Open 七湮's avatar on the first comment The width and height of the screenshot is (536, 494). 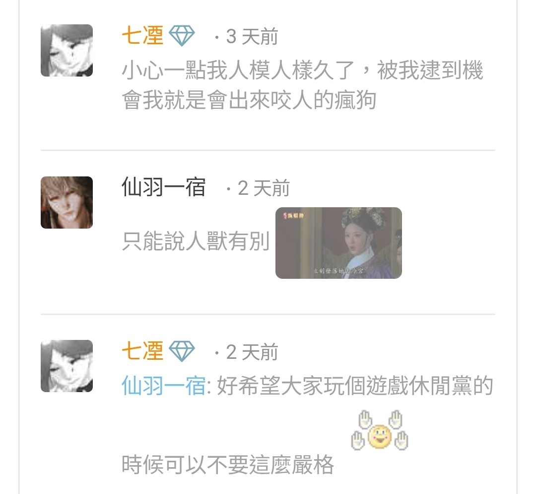67,50
